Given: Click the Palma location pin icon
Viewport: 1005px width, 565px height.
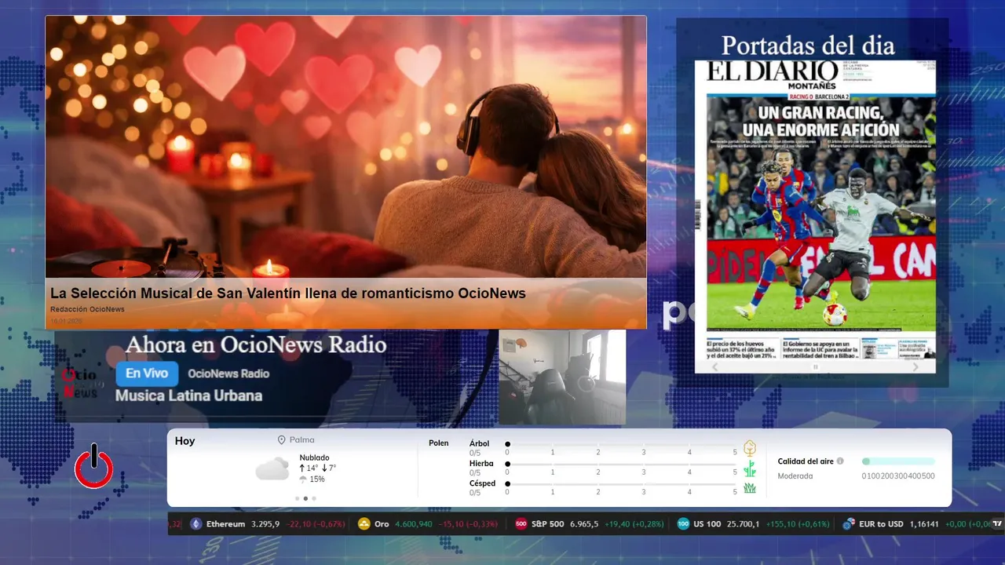Looking at the screenshot, I should (x=282, y=440).
